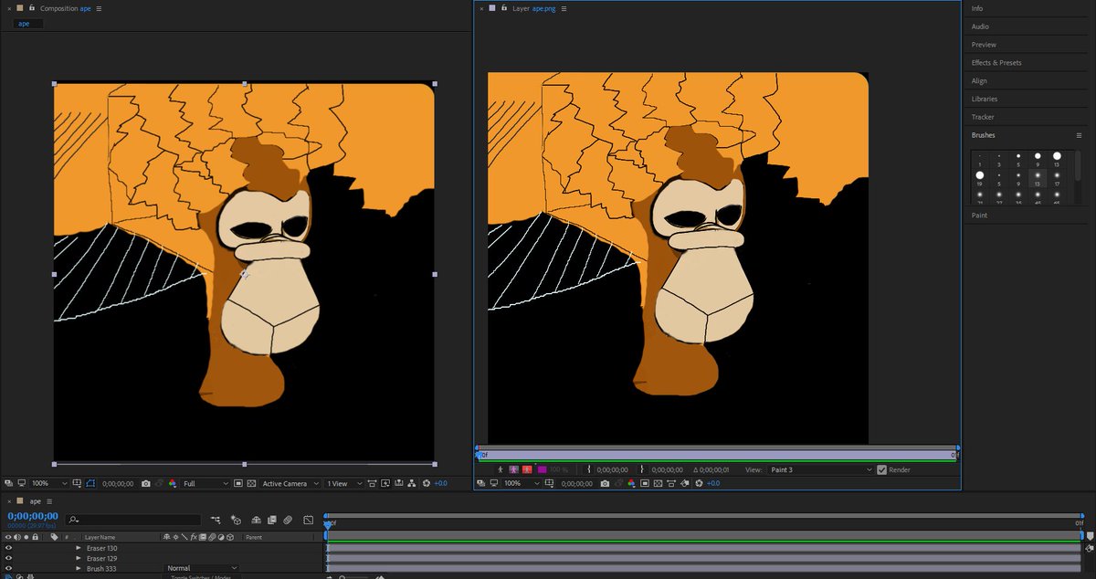Open the Libraries panel
Viewport: 1096px width, 579px height.
pyautogui.click(x=985, y=99)
